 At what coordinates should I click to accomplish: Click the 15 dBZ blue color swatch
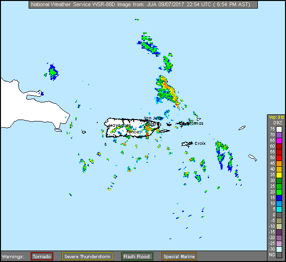pyautogui.click(x=279, y=198)
